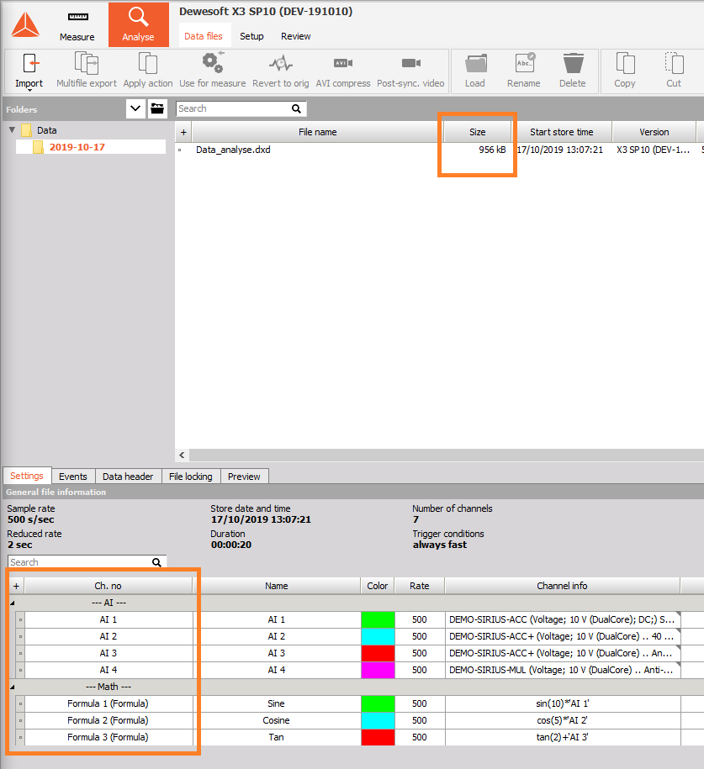Image resolution: width=704 pixels, height=769 pixels.
Task: Select the Formula 1 (Formula) row
Action: 108,703
